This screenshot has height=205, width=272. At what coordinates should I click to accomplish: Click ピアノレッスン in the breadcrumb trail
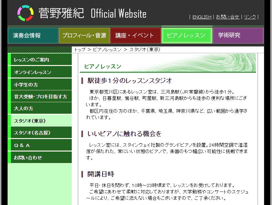(x=107, y=50)
